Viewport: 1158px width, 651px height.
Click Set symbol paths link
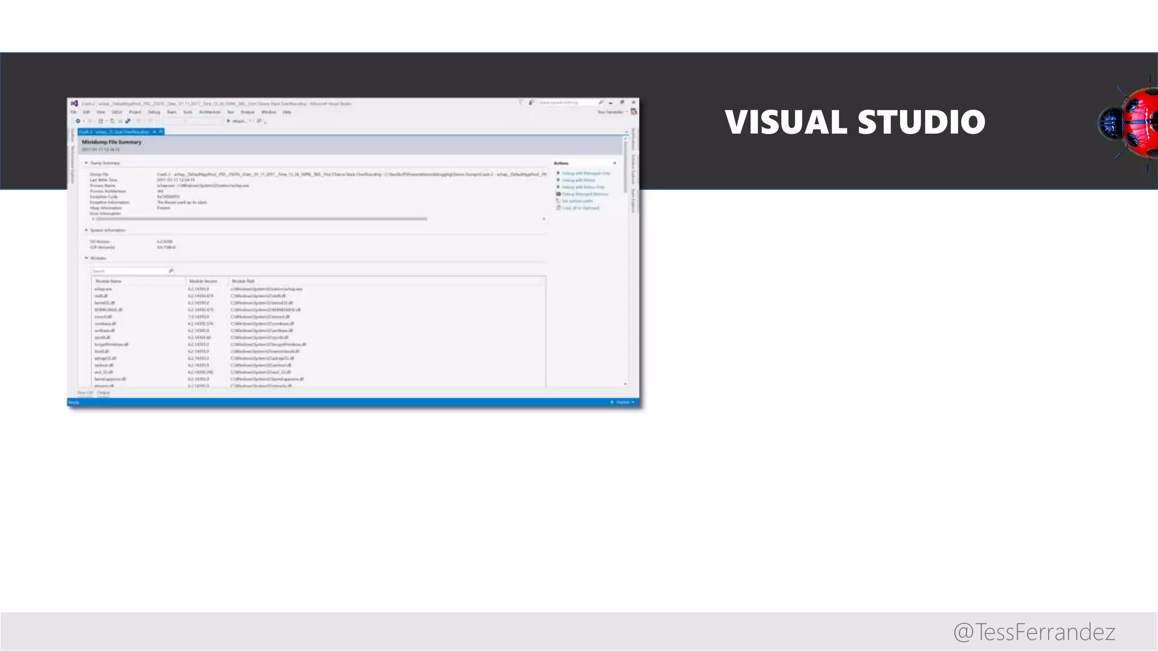(x=577, y=201)
